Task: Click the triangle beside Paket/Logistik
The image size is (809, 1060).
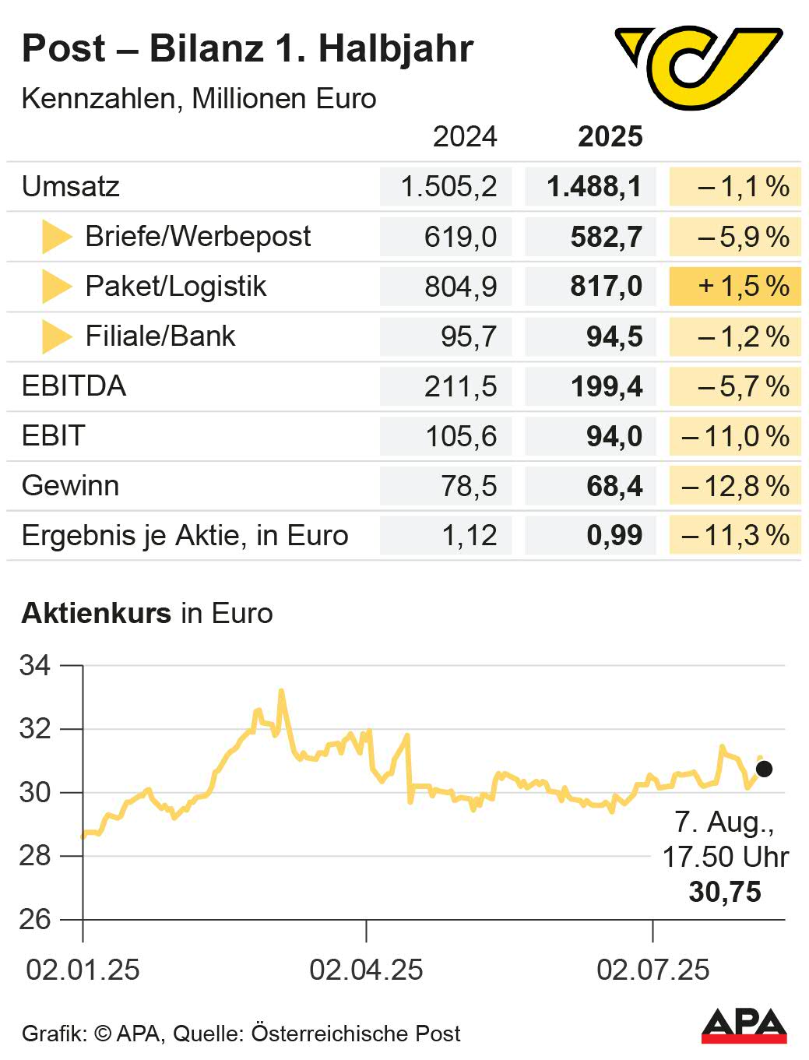Action: pos(56,287)
